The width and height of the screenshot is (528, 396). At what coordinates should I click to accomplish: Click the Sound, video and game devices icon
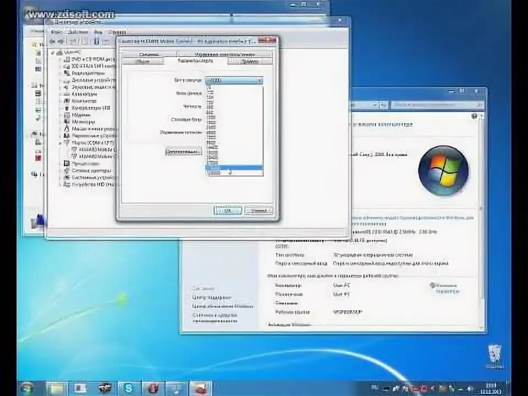67,87
